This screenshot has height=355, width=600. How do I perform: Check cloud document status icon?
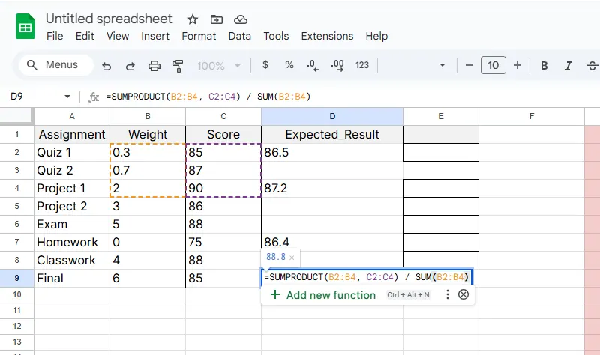tap(240, 19)
